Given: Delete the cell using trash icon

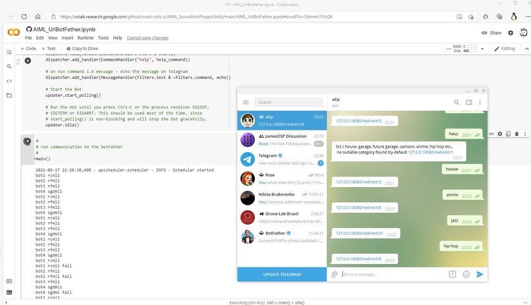Looking at the screenshot, I should click(x=517, y=134).
